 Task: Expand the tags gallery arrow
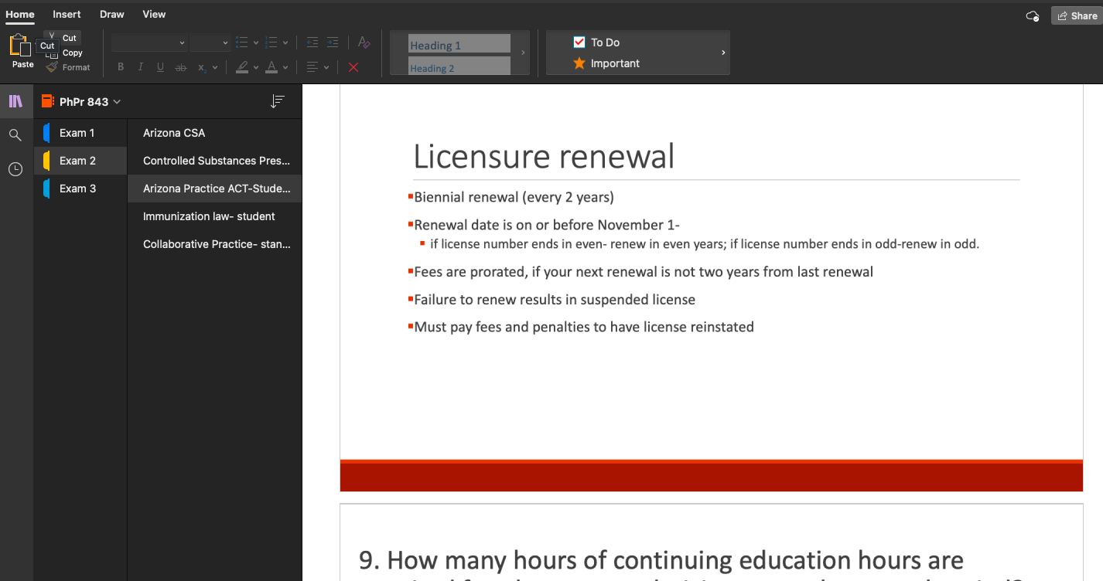pyautogui.click(x=723, y=53)
